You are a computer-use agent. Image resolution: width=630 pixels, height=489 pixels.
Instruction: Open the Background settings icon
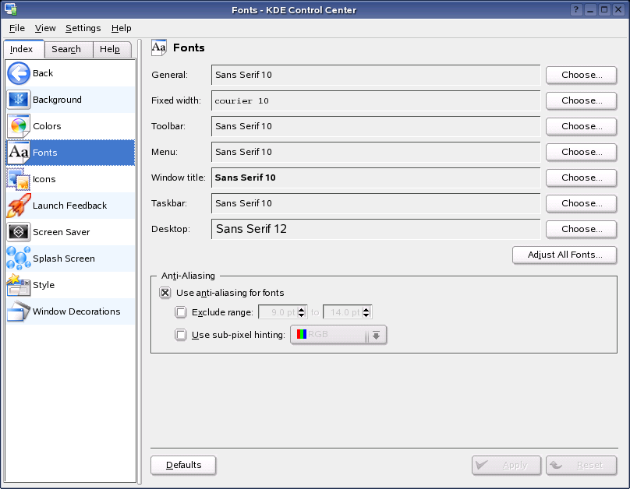pyautogui.click(x=19, y=100)
